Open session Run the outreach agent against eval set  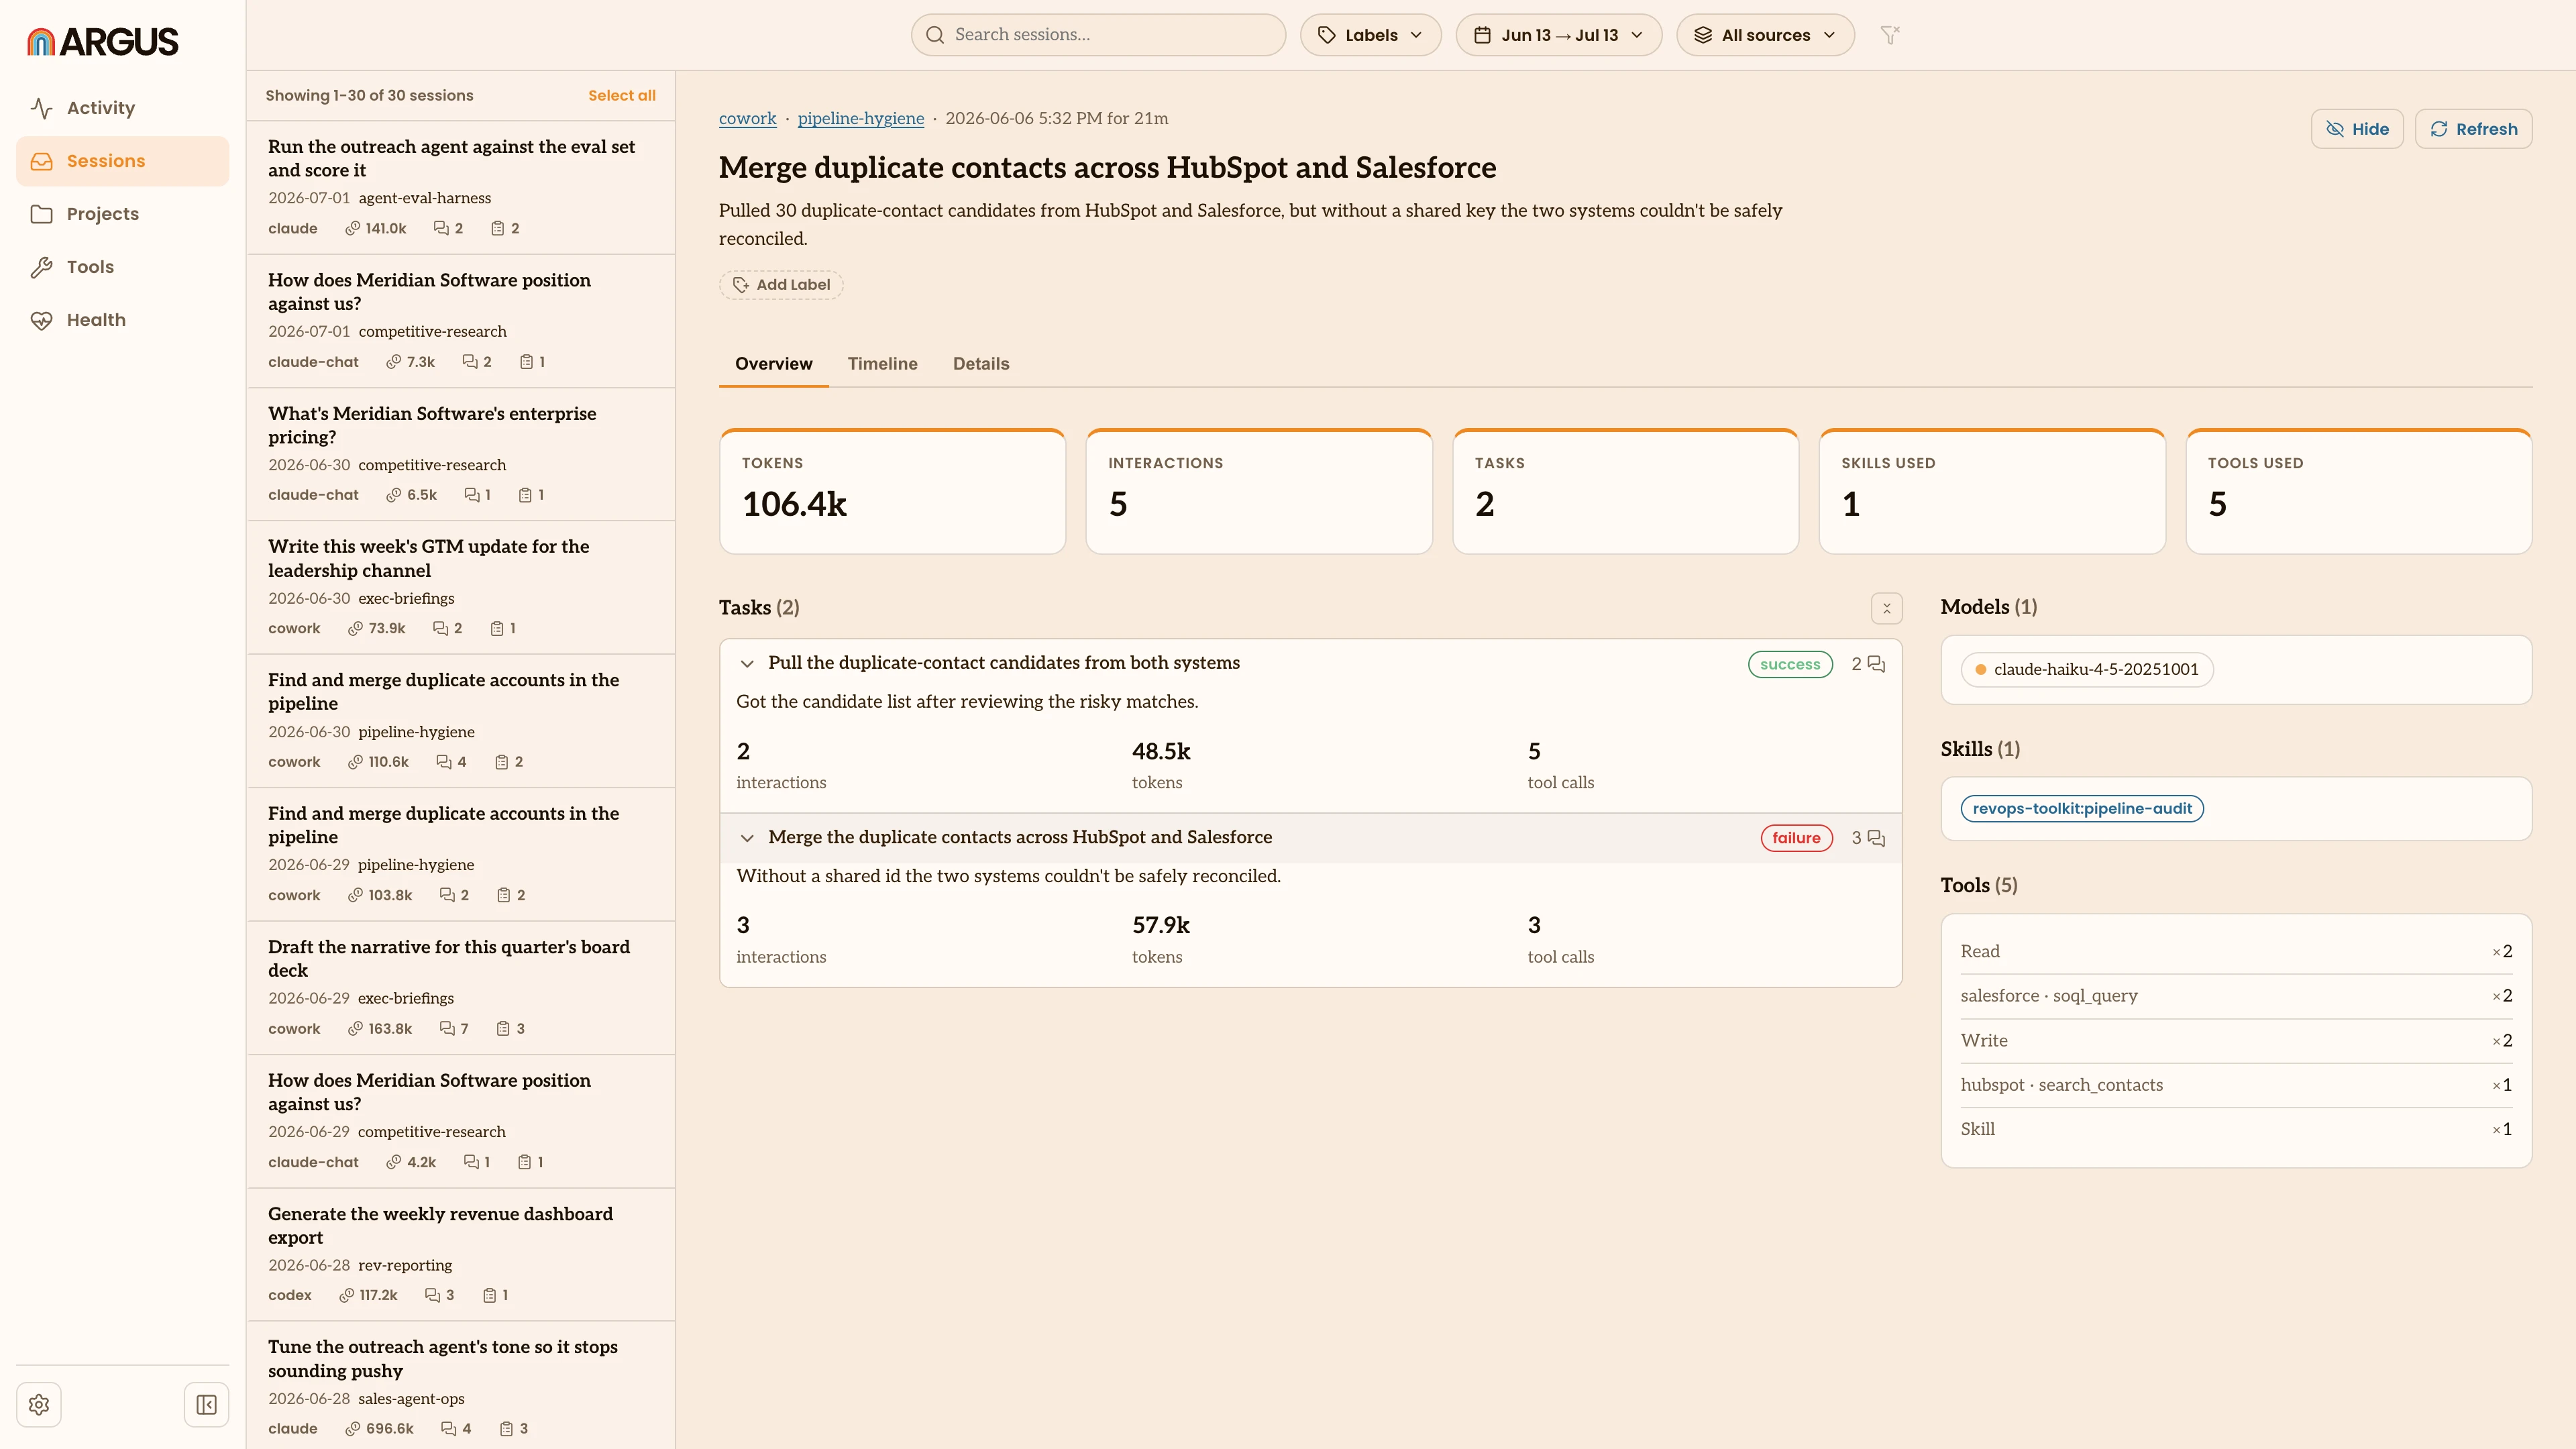click(461, 188)
